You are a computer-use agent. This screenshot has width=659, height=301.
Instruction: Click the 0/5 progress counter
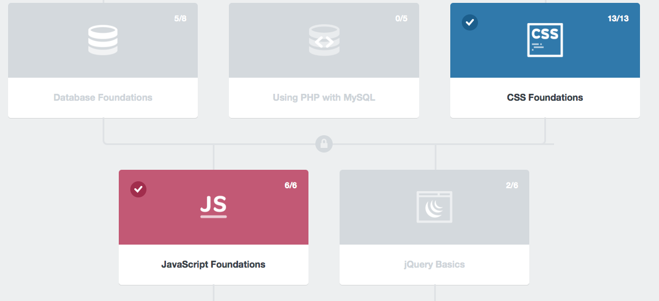click(401, 18)
